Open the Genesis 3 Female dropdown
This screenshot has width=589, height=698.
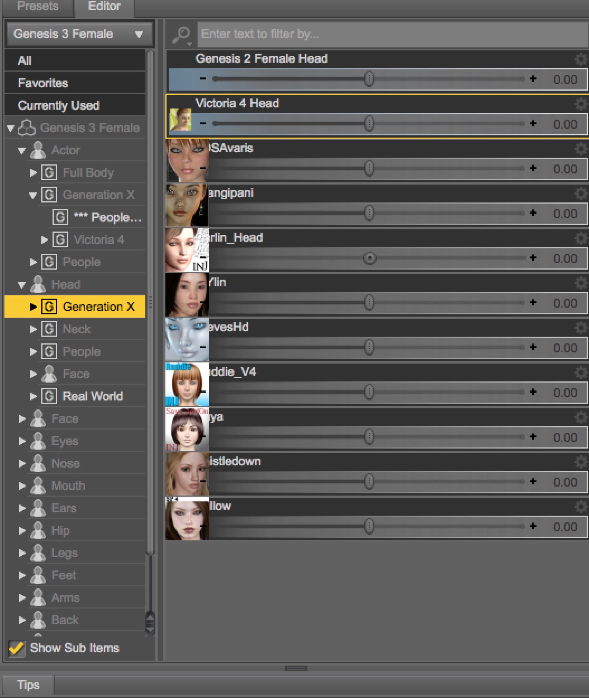(79, 34)
